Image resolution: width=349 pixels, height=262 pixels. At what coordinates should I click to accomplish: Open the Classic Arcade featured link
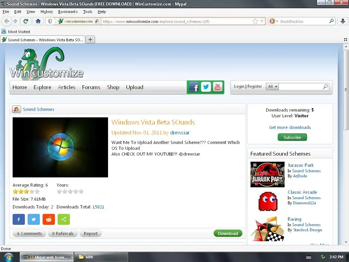pyautogui.click(x=302, y=192)
